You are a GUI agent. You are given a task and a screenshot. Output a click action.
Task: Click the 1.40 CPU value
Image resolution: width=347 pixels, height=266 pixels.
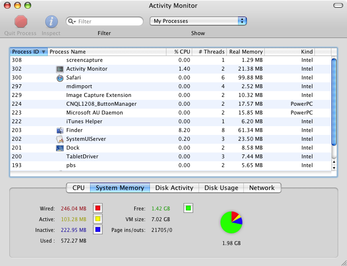[184, 69]
